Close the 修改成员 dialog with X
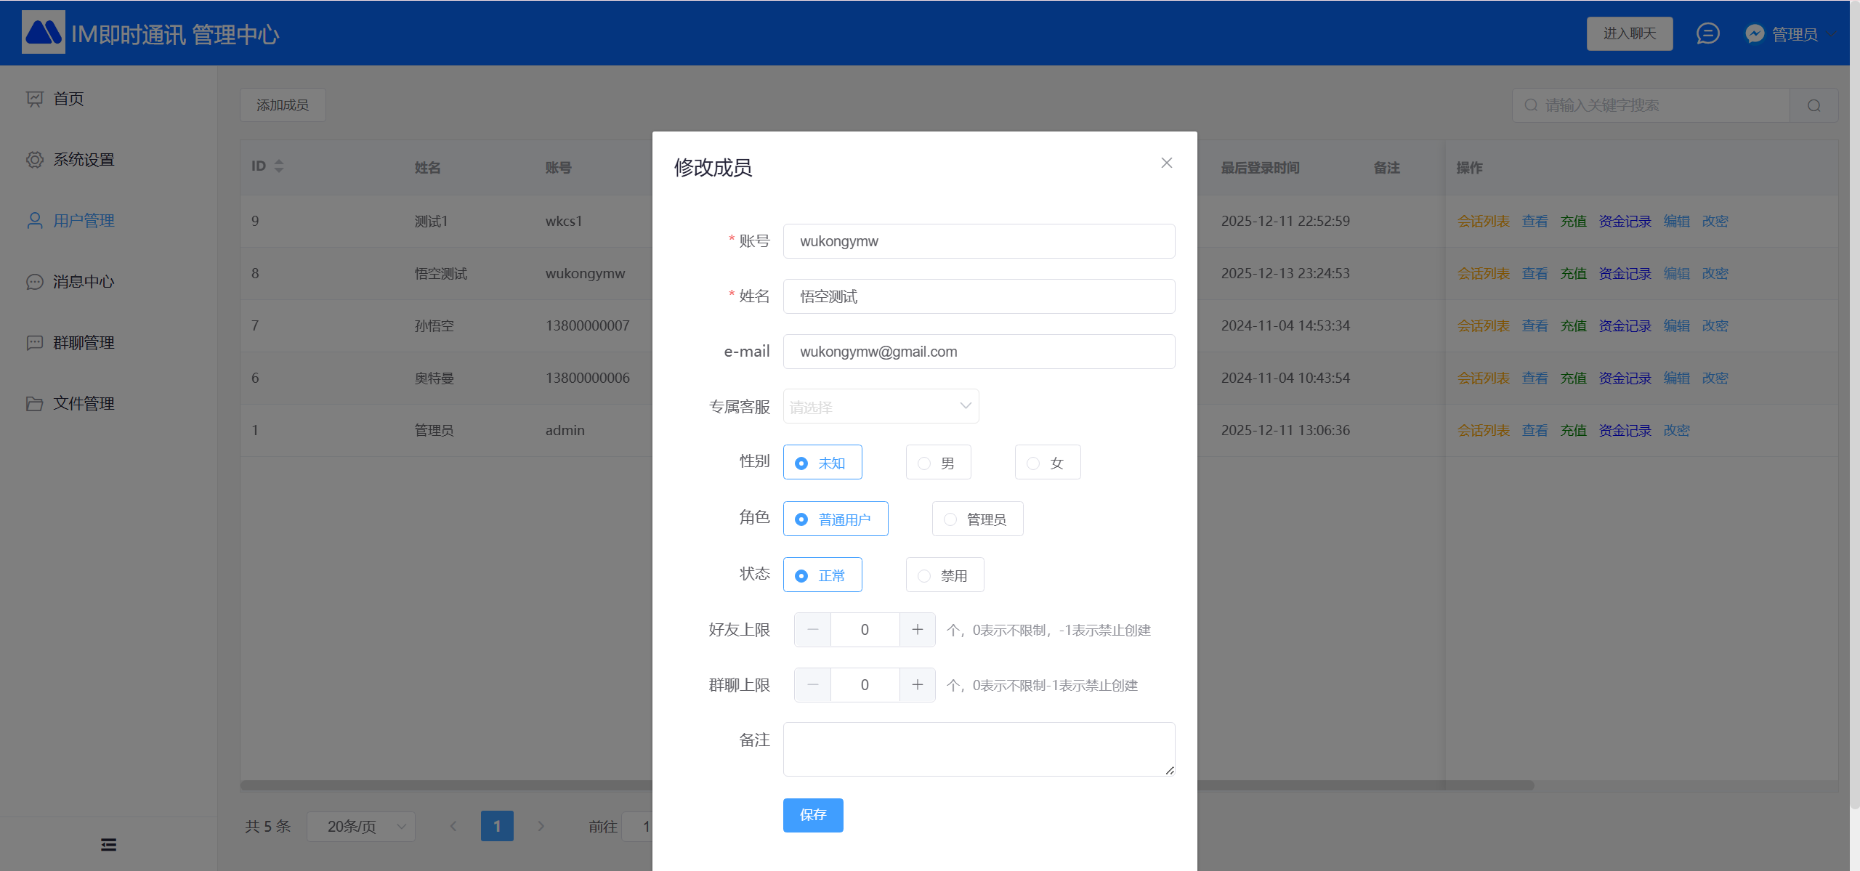Image resolution: width=1860 pixels, height=871 pixels. coord(1167,163)
